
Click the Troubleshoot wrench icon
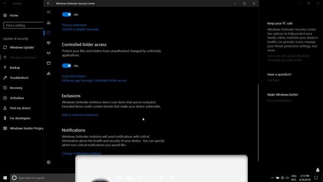click(x=5, y=78)
